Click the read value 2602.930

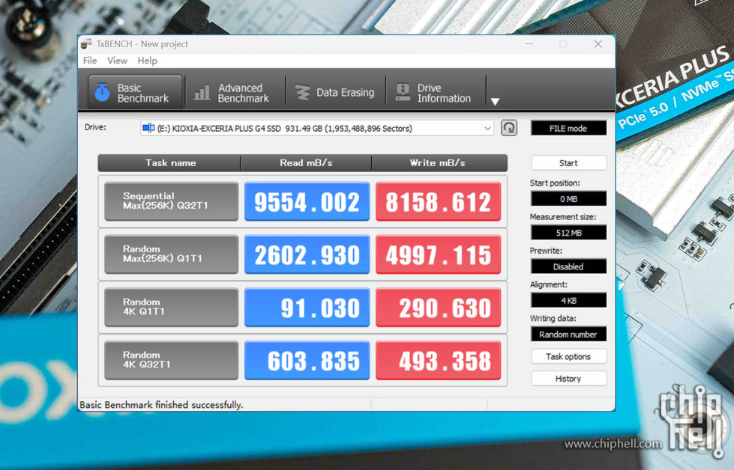click(x=307, y=254)
